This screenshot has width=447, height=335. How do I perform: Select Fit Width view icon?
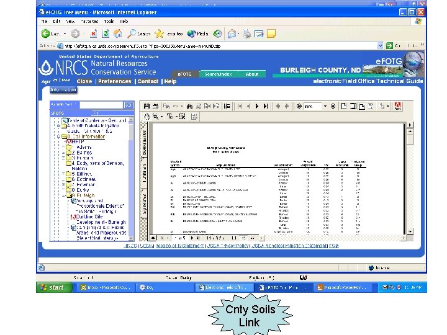pos(362,106)
